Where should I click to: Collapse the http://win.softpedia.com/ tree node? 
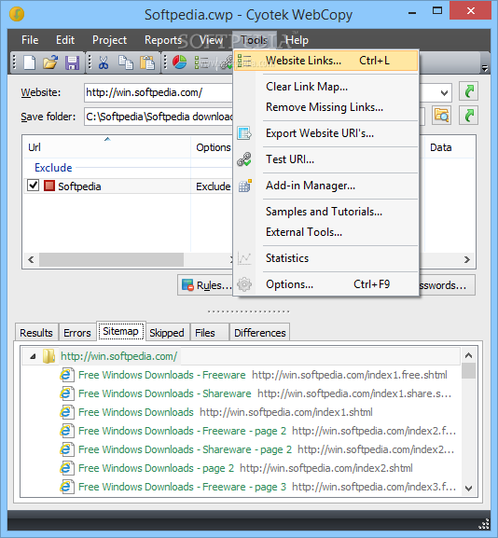point(33,356)
